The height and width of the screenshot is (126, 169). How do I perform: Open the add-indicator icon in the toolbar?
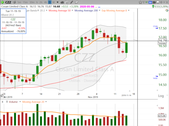point(67,2)
